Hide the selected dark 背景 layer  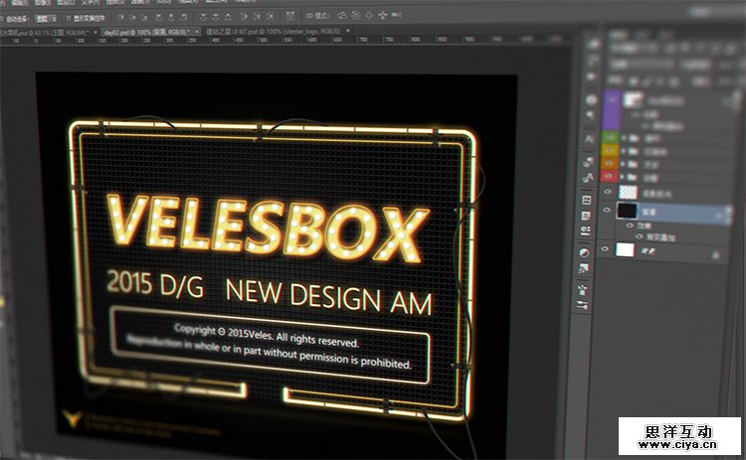(608, 211)
